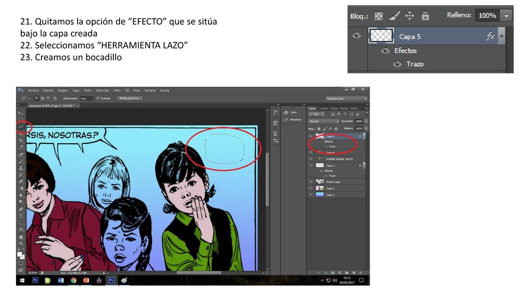
Task: Select the Eyedropper tool
Action: (21, 147)
